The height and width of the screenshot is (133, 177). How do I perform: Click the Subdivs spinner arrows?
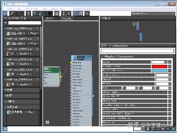tap(170, 84)
